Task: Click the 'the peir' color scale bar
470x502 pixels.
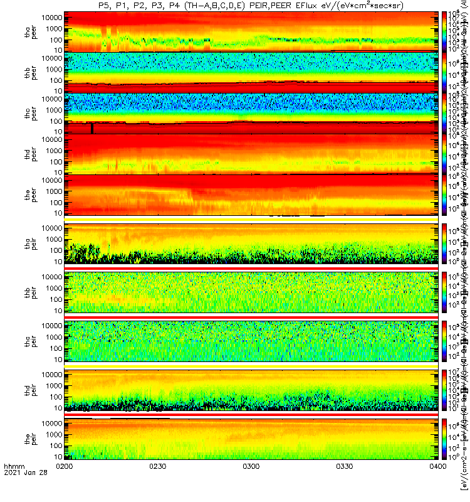Action: click(444, 439)
